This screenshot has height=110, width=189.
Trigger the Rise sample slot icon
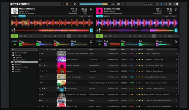tap(122, 44)
